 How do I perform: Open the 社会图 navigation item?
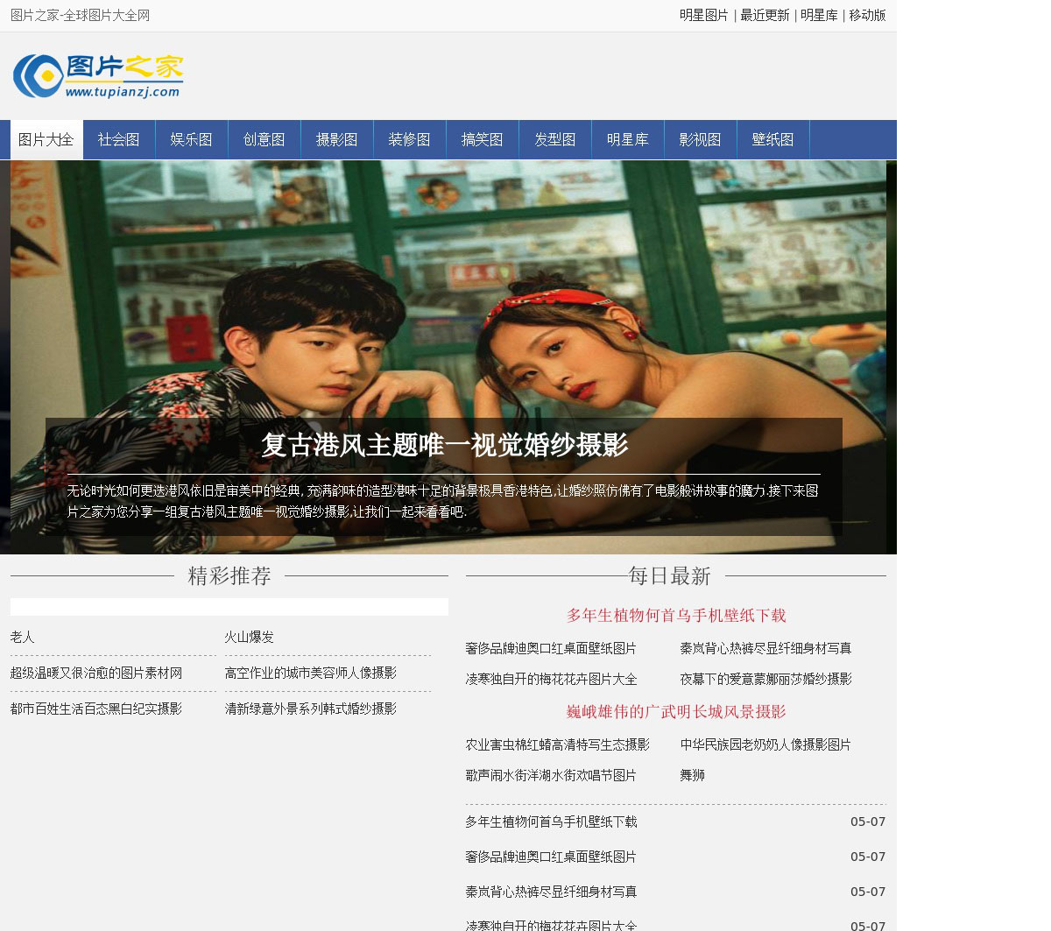(x=119, y=140)
